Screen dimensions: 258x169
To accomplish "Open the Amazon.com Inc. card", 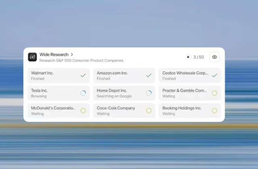I will coord(124,76).
